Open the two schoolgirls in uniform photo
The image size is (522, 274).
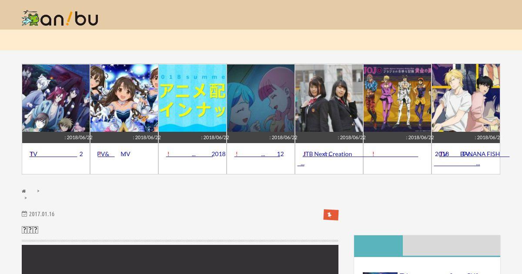[x=329, y=98]
